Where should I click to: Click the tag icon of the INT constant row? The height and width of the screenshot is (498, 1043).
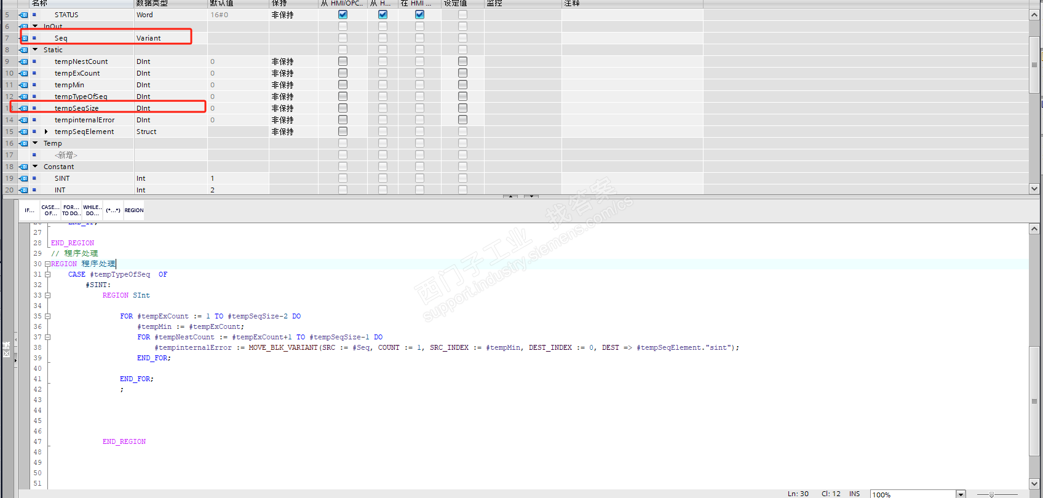pos(24,190)
